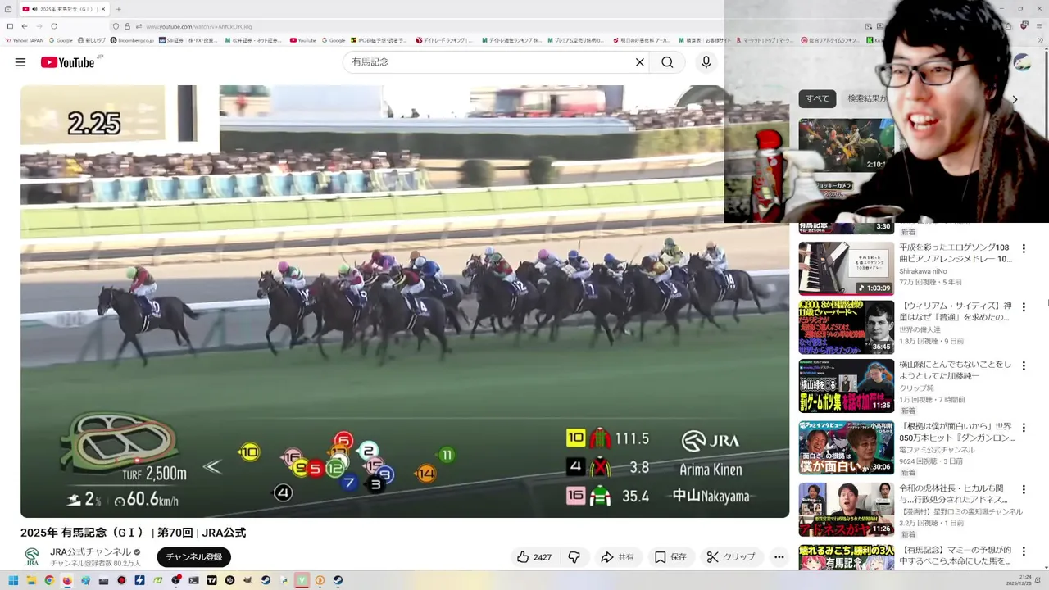The height and width of the screenshot is (590, 1049).
Task: Open the 36:45 ウィリアム・サイディズ thumbnail
Action: pos(847,327)
